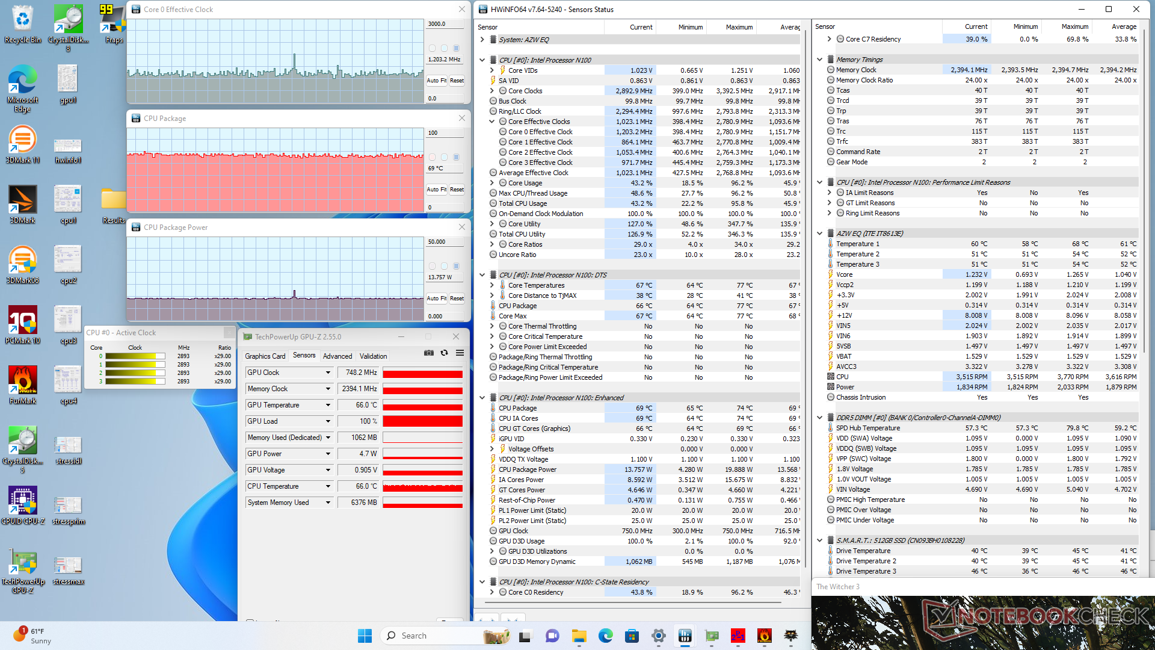Viewport: 1155px width, 650px height.
Task: Open CPUID CPU-Z desktop icon
Action: click(x=22, y=501)
